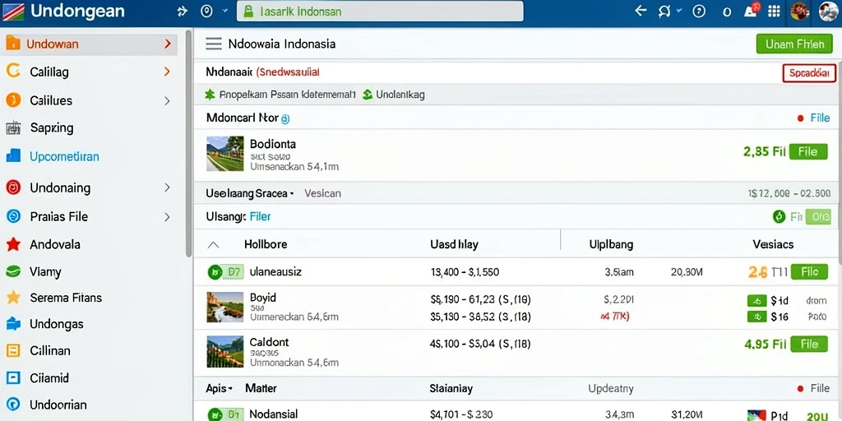Toggle the green $id checkbox in Boyid row
The width and height of the screenshot is (842, 421).
pyautogui.click(x=757, y=301)
